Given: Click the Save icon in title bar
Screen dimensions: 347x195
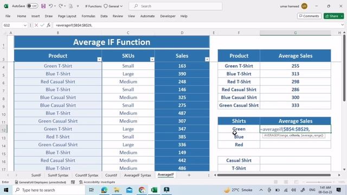Looking at the screenshot, I should [x=43, y=6].
